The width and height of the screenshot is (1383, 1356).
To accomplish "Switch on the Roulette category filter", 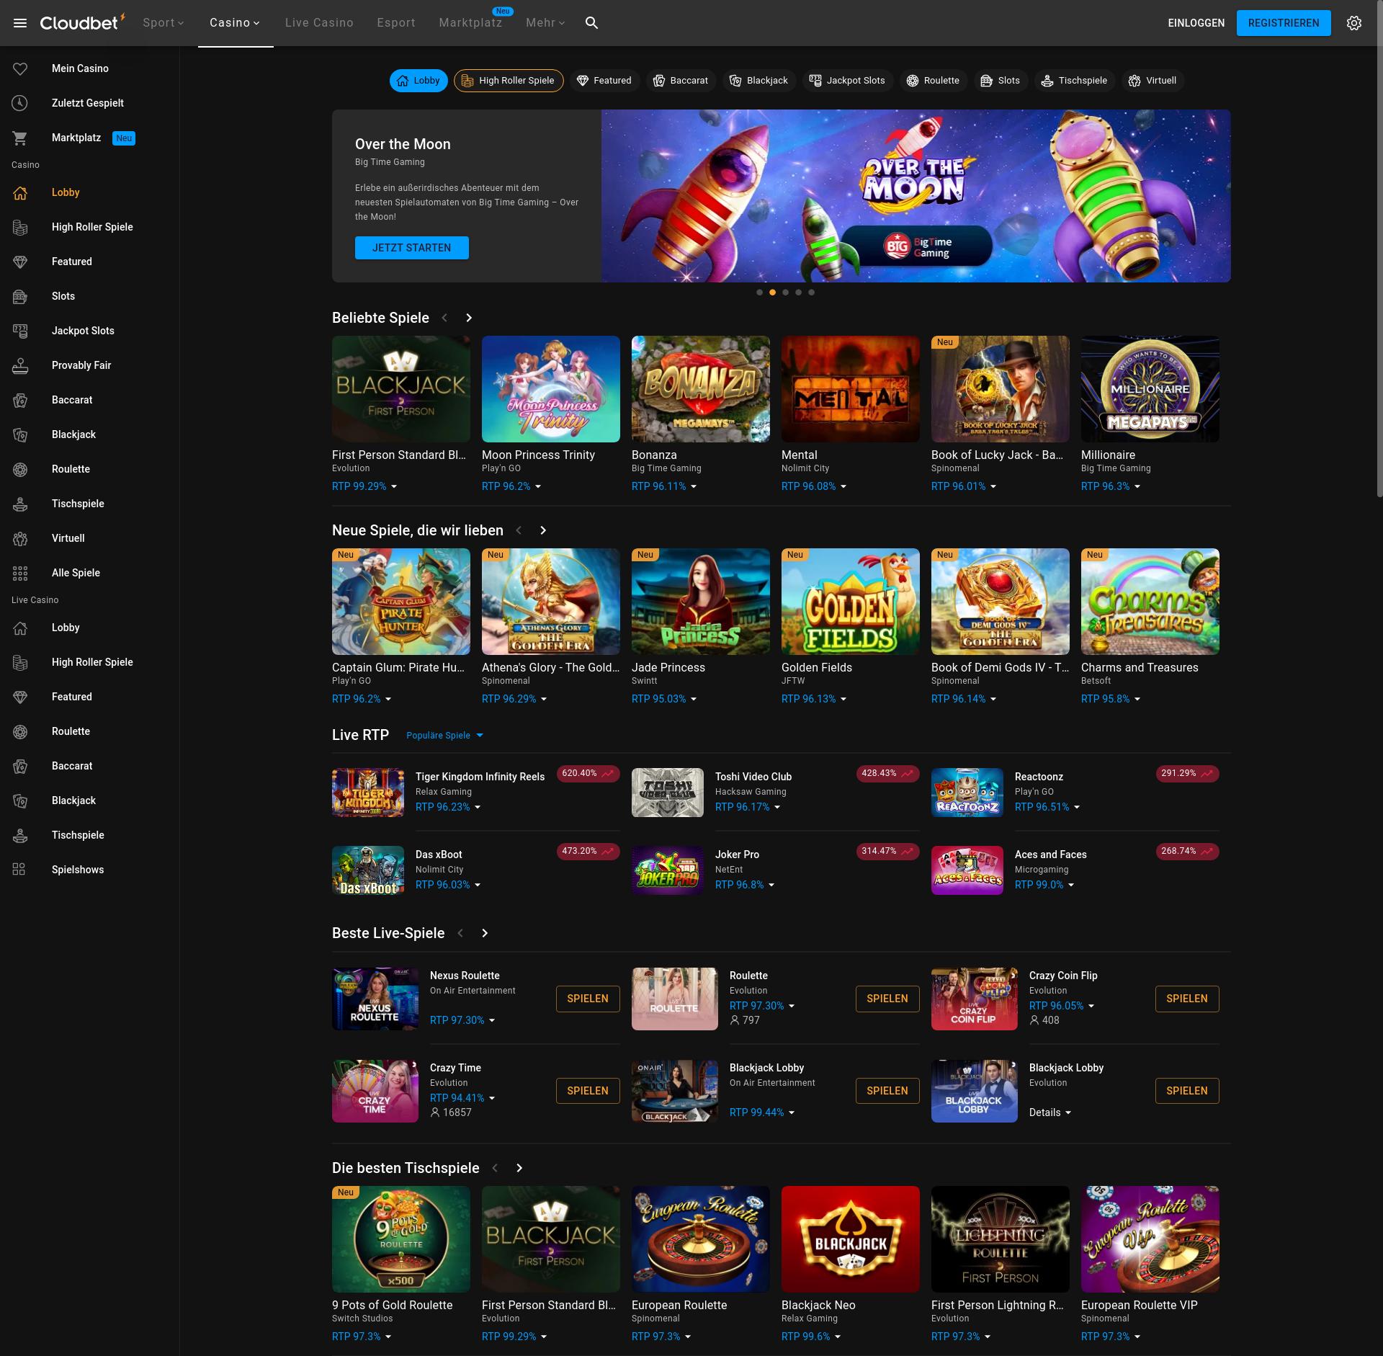I will (933, 80).
